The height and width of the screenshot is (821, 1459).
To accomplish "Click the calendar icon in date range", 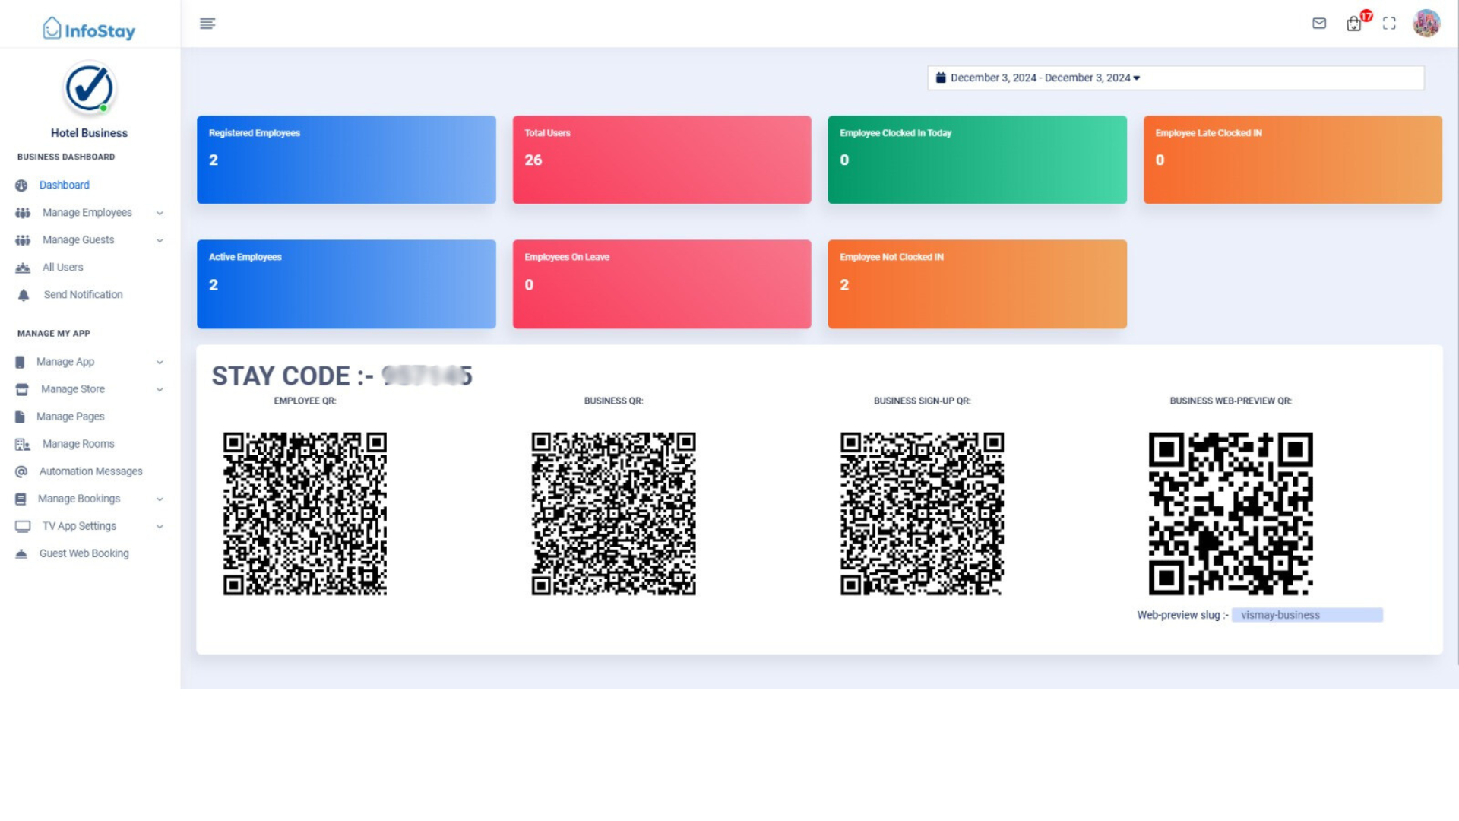I will (x=941, y=78).
